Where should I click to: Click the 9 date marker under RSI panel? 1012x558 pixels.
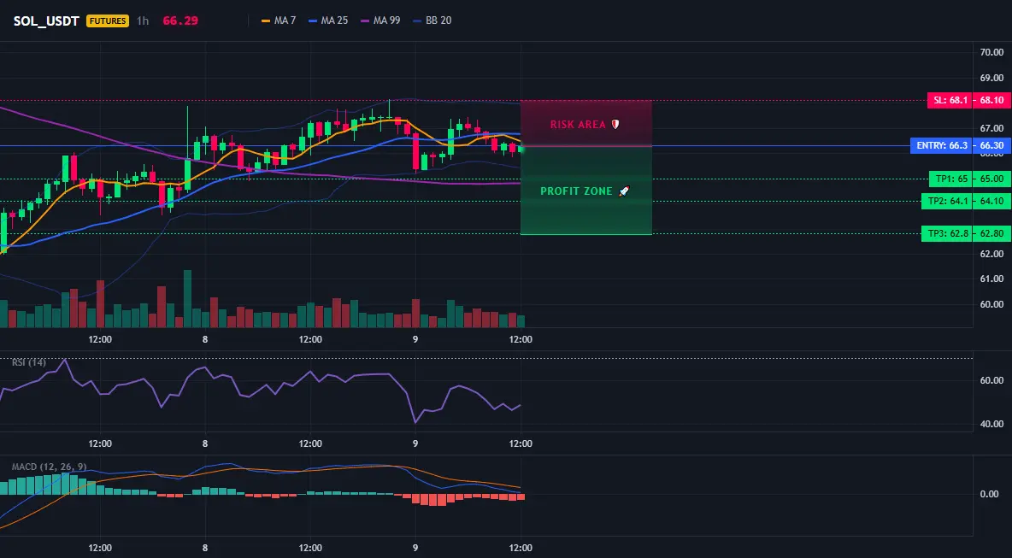point(415,443)
